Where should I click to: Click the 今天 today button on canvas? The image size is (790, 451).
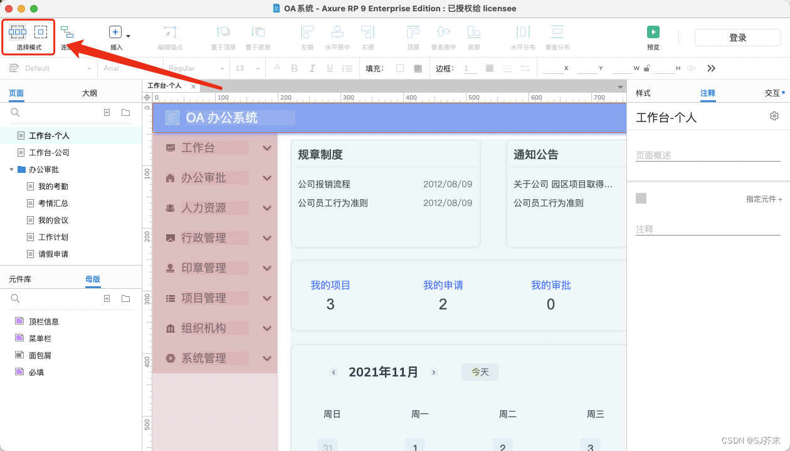pos(480,372)
